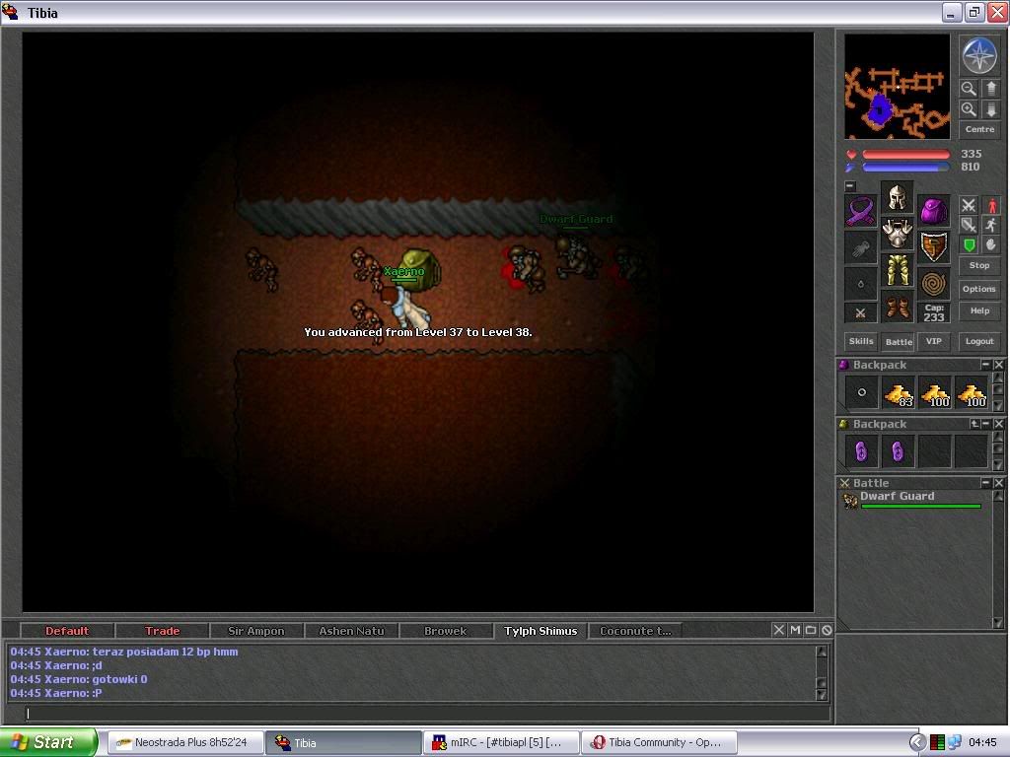Go up one container level in second Backpack

click(x=974, y=424)
